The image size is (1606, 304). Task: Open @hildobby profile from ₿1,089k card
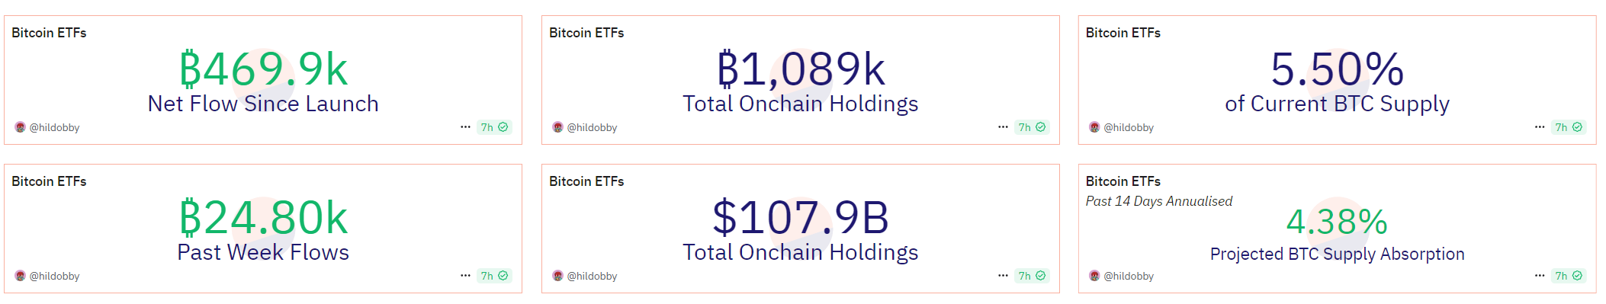pos(592,127)
